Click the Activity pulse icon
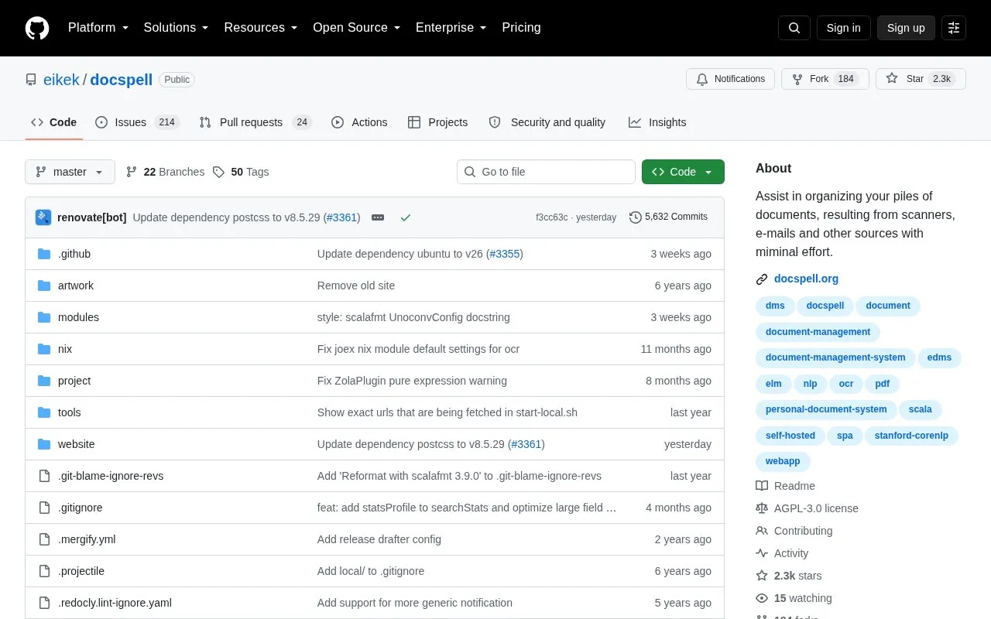The height and width of the screenshot is (619, 991). 762,553
